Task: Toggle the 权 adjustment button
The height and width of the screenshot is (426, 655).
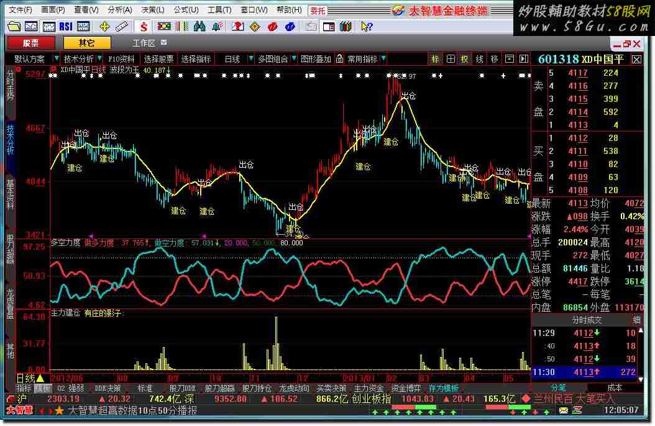Action: (x=465, y=59)
